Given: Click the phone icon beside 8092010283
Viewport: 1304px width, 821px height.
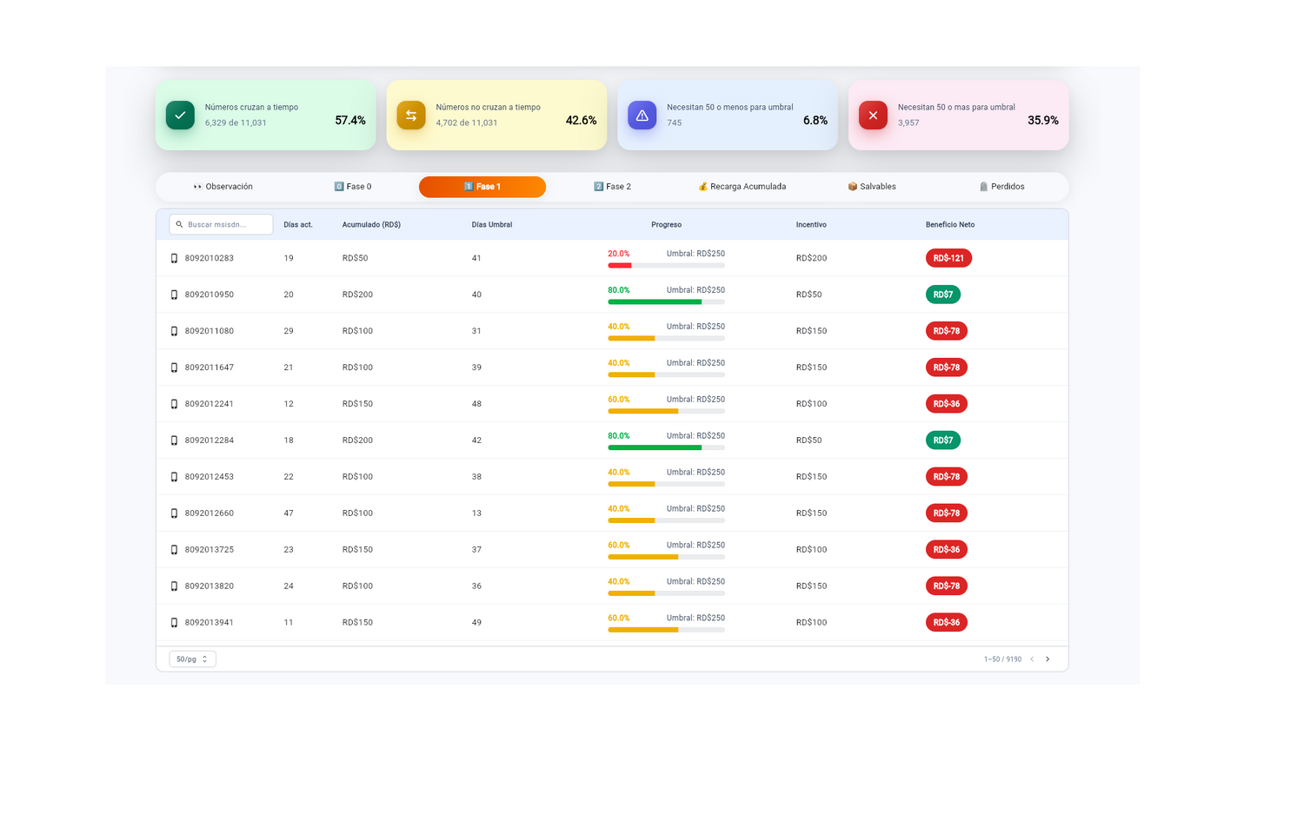Looking at the screenshot, I should (174, 259).
